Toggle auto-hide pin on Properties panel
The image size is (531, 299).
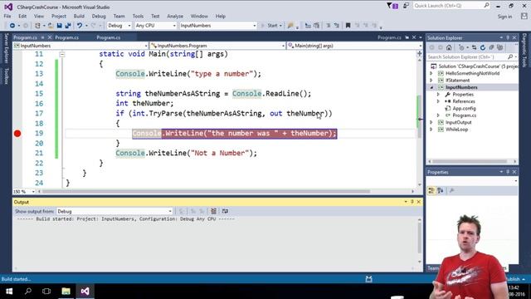click(x=508, y=172)
